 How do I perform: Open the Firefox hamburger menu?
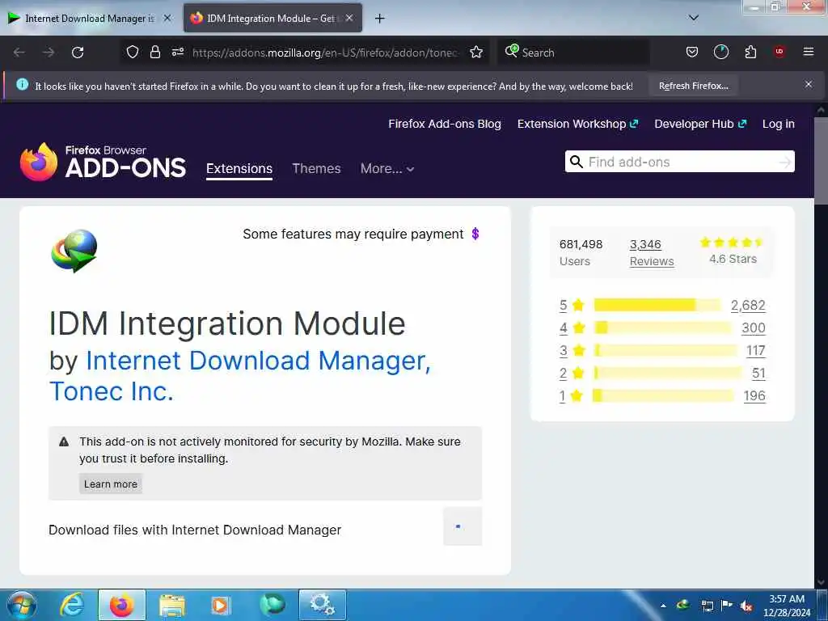(x=808, y=52)
